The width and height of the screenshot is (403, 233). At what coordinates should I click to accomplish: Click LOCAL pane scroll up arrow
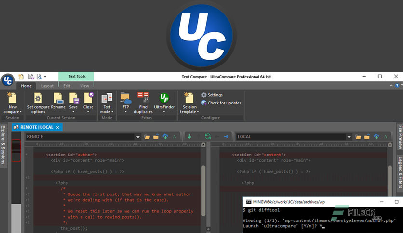point(390,145)
